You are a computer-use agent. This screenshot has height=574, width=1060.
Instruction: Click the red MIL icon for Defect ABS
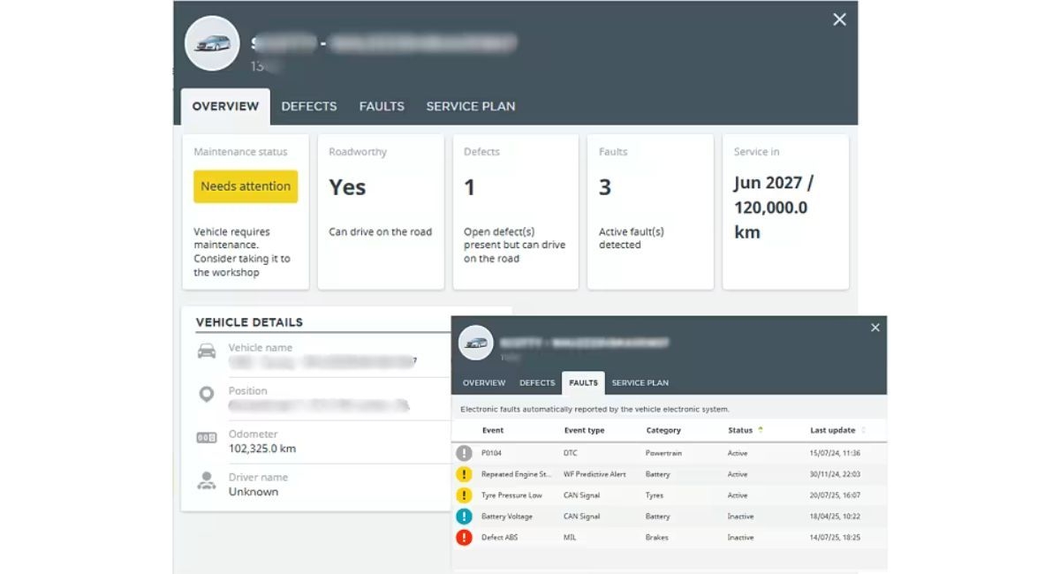tap(464, 537)
